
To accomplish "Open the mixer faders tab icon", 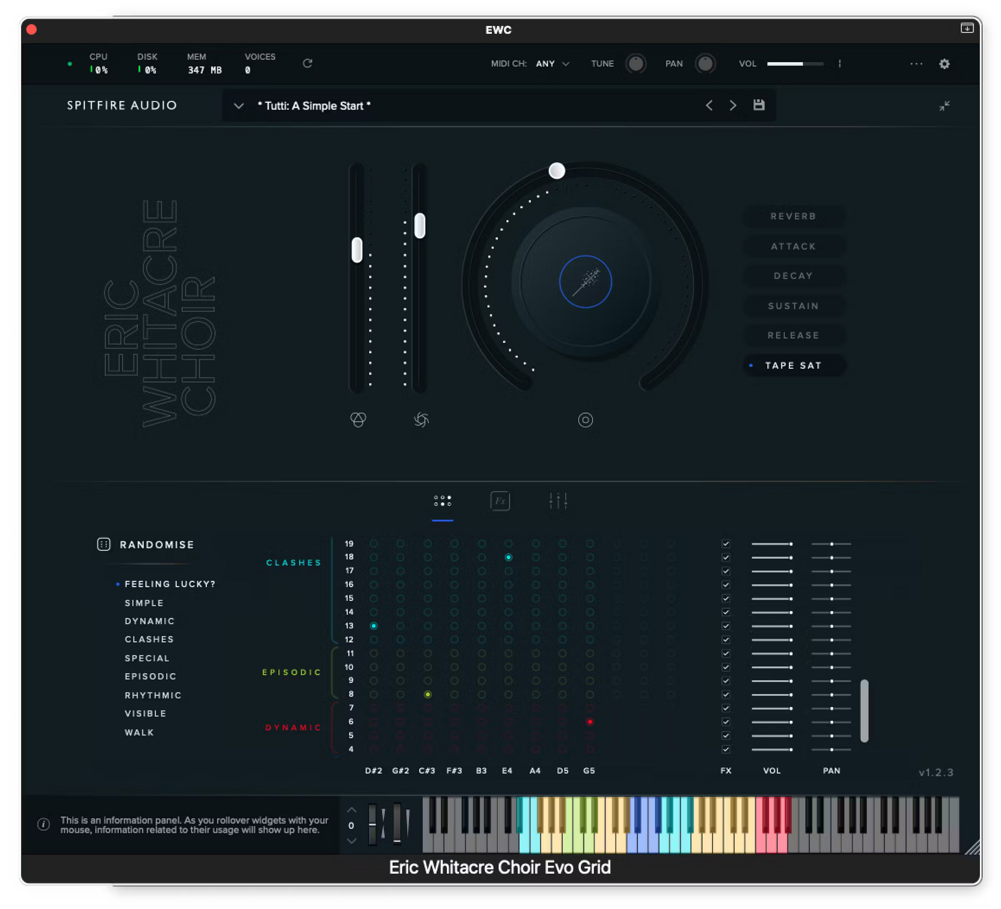I will (x=558, y=501).
